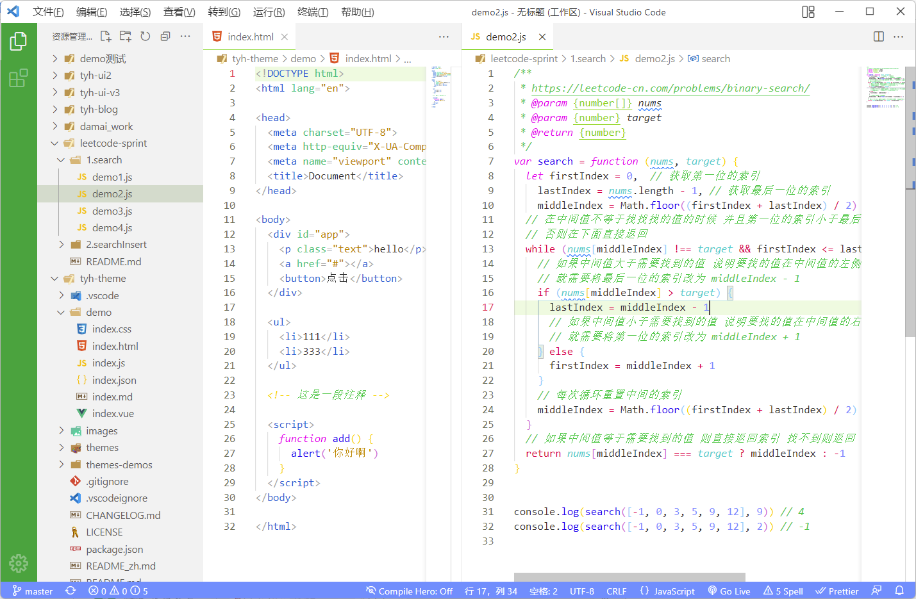Split the demo2.js editor right
The height and width of the screenshot is (599, 916).
point(879,37)
